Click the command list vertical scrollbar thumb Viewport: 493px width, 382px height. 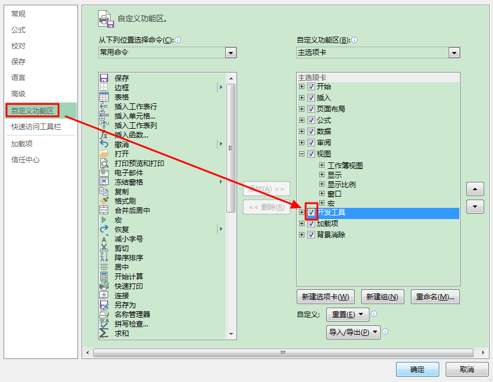(x=231, y=148)
